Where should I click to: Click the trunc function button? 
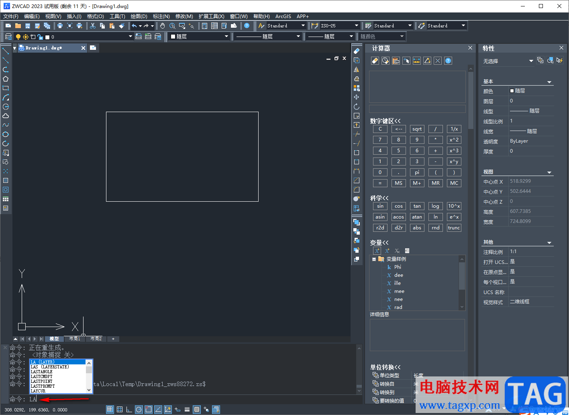454,228
